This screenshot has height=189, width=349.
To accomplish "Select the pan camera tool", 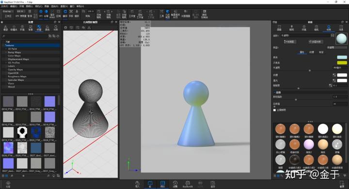I will click(x=71, y=14).
